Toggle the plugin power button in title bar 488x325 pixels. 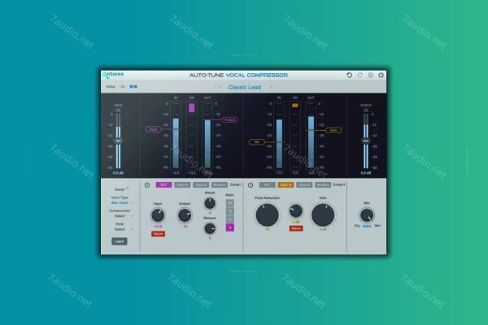pos(381,75)
